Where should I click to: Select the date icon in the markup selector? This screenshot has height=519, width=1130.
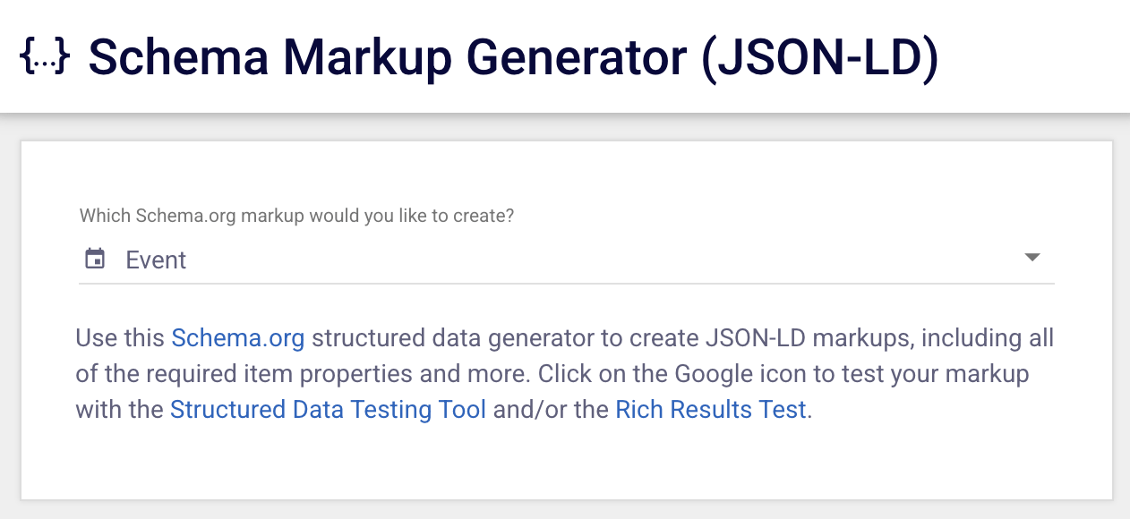pyautogui.click(x=95, y=258)
